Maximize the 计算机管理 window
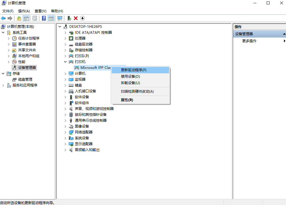 [x=268, y=3]
